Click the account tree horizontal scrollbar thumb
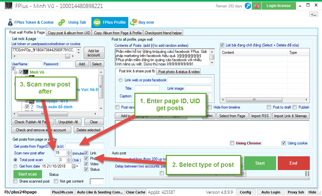The image size is (322, 196). coord(43,114)
